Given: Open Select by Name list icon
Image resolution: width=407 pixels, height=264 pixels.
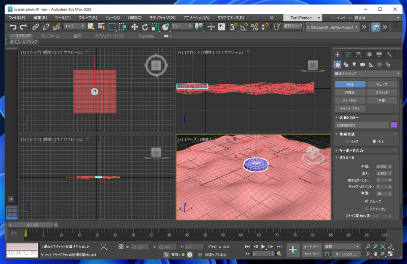Looking at the screenshot, I should (x=101, y=27).
